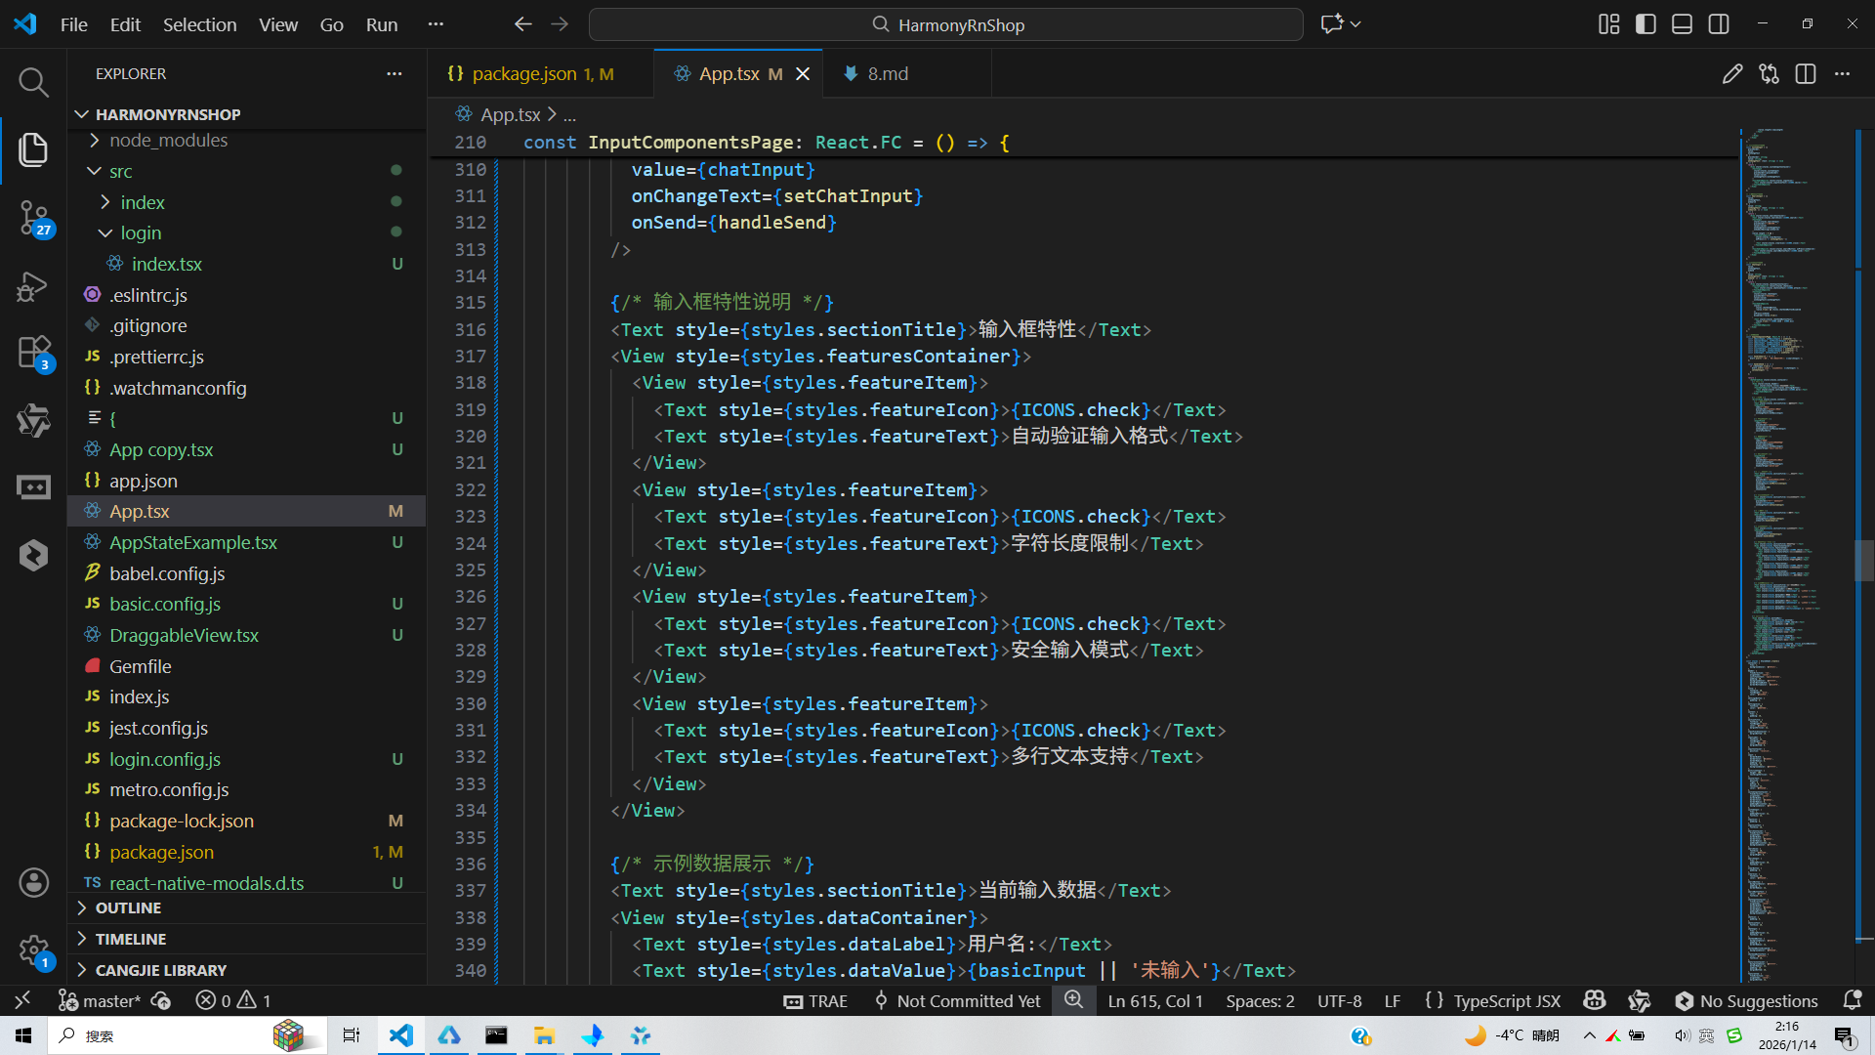This screenshot has height=1055, width=1875.
Task: Expand the node_modules folder
Action: coord(168,141)
